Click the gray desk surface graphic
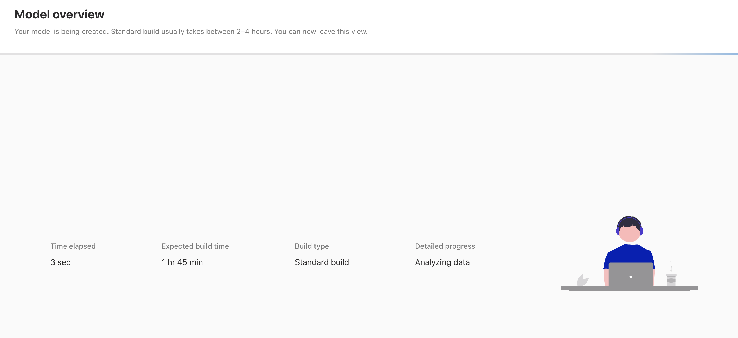 click(x=629, y=288)
